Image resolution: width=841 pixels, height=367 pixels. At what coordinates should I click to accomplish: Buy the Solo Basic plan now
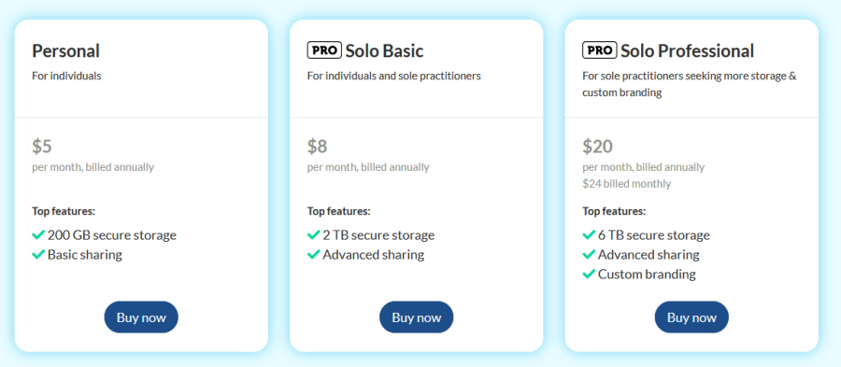[x=416, y=318]
